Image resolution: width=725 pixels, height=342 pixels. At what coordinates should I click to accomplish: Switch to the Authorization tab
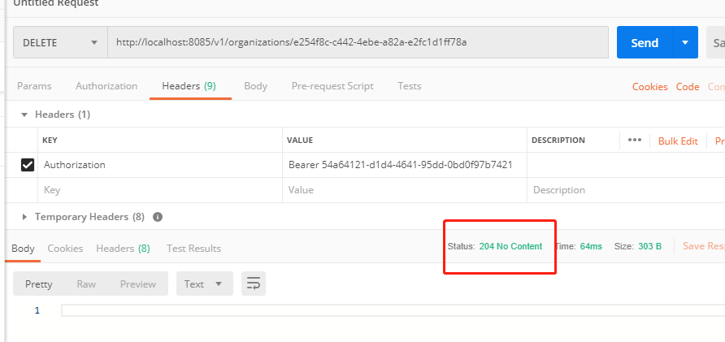(106, 86)
